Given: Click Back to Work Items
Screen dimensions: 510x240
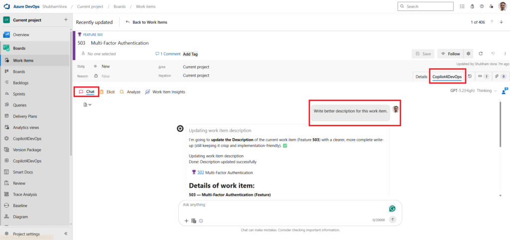Looking at the screenshot, I should pos(146,22).
